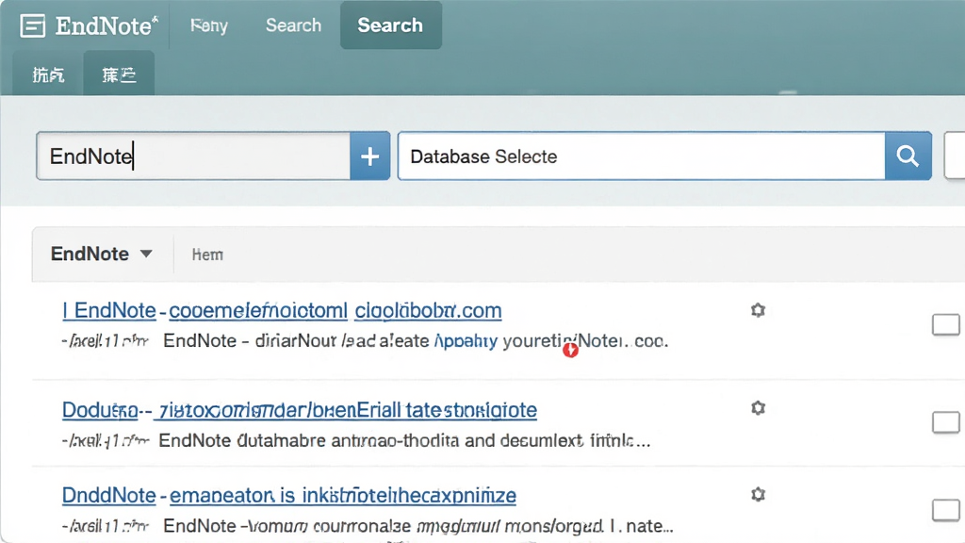Click the red marker icon in the first result's description
This screenshot has width=965, height=543.
(x=570, y=351)
